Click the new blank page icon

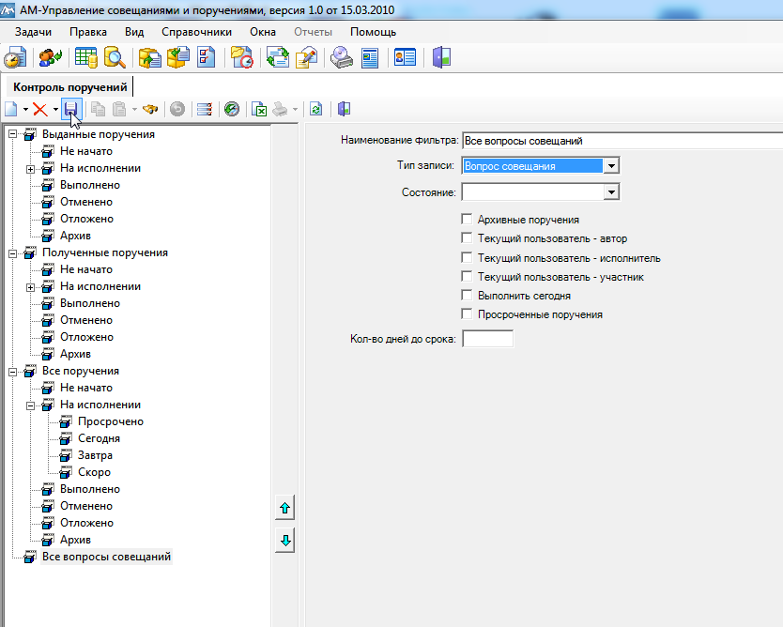click(11, 109)
